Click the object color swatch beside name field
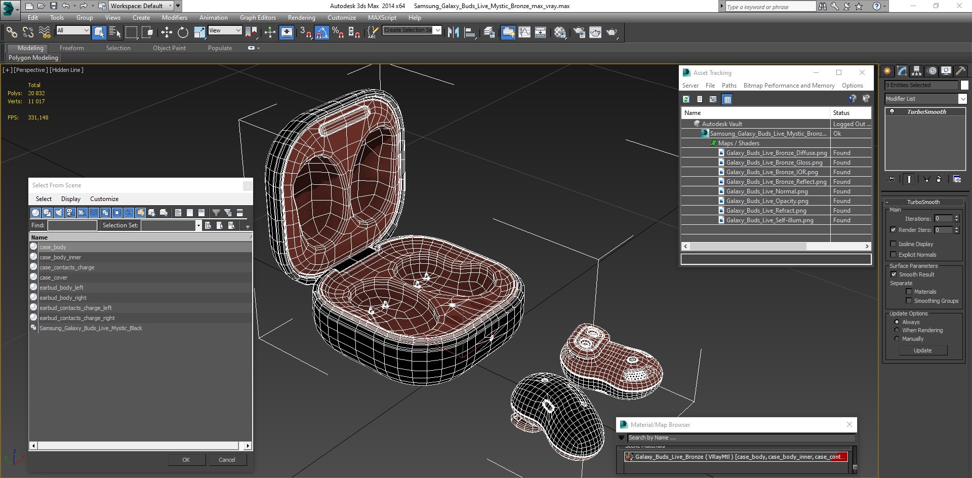The width and height of the screenshot is (972, 478). 964,85
